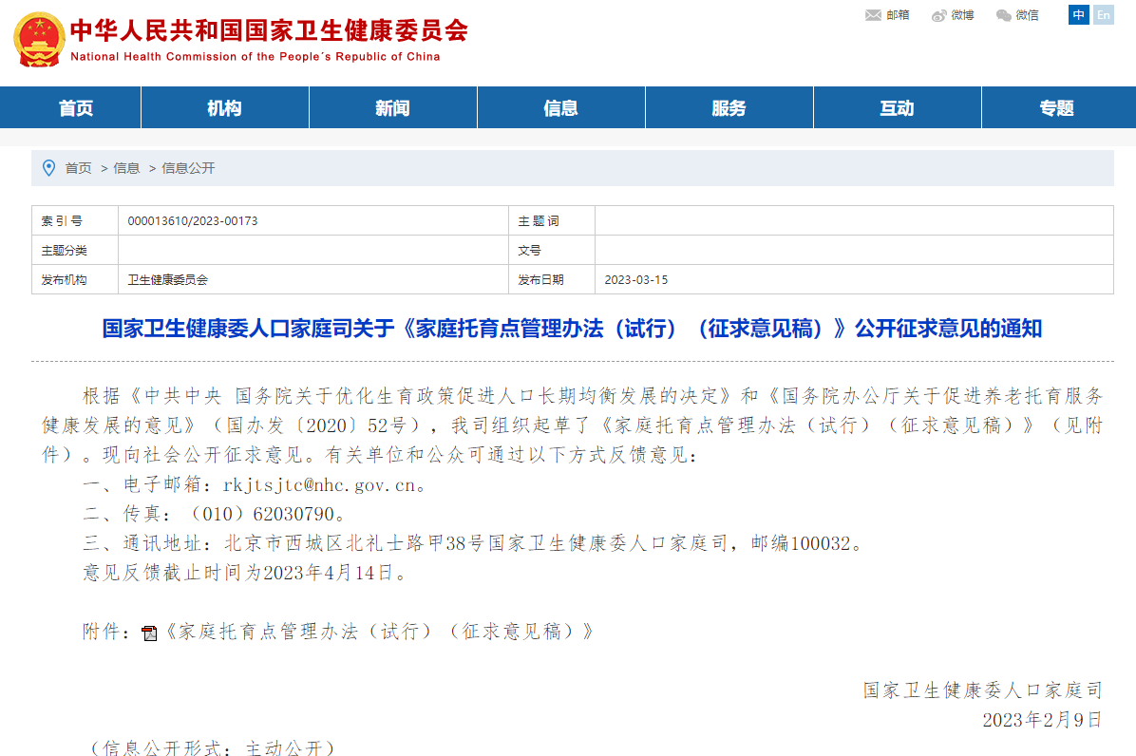Viewport: 1136px width, 756px height.
Task: Click the blue notice title heading
Action: [572, 329]
